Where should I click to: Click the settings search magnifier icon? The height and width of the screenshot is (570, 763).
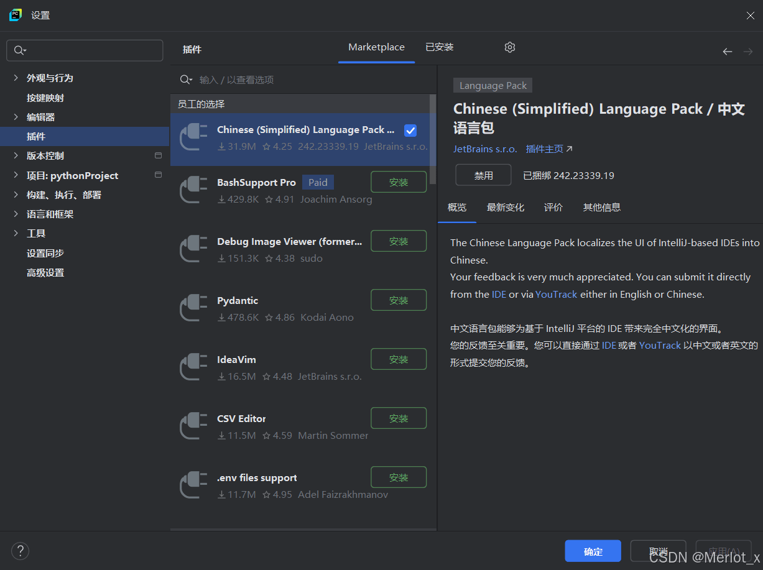pyautogui.click(x=20, y=50)
